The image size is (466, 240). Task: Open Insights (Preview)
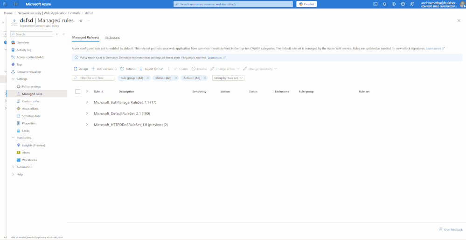click(33, 145)
